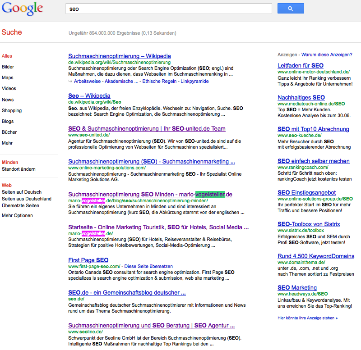
Task: Open SEO.de Gemeinschaftsblog result
Action: pyautogui.click(x=127, y=293)
